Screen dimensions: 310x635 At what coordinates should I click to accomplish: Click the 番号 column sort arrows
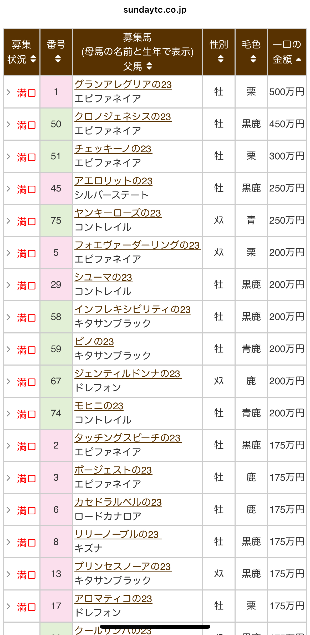point(58,59)
